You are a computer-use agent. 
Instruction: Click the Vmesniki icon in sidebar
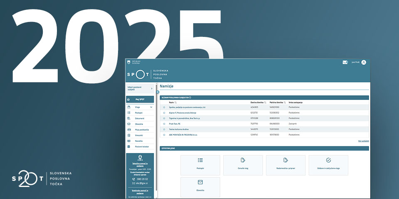(x=129, y=135)
